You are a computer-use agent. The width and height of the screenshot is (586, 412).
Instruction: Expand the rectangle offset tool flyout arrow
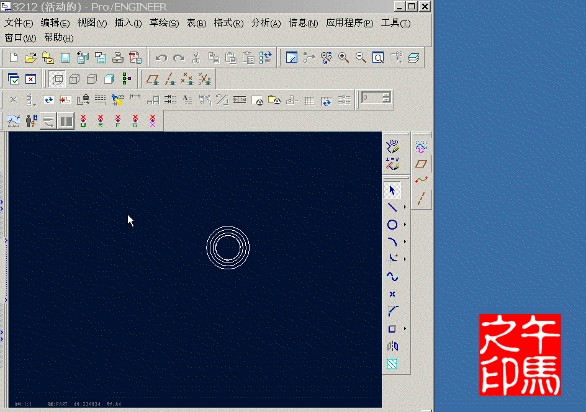pos(405,329)
